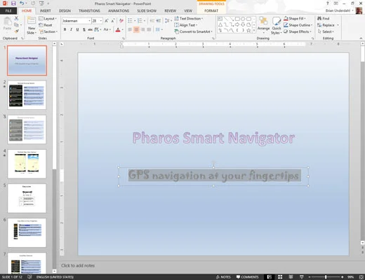The image size is (365, 280).
Task: Open the COMMENTS pane button
Action: [247, 277]
